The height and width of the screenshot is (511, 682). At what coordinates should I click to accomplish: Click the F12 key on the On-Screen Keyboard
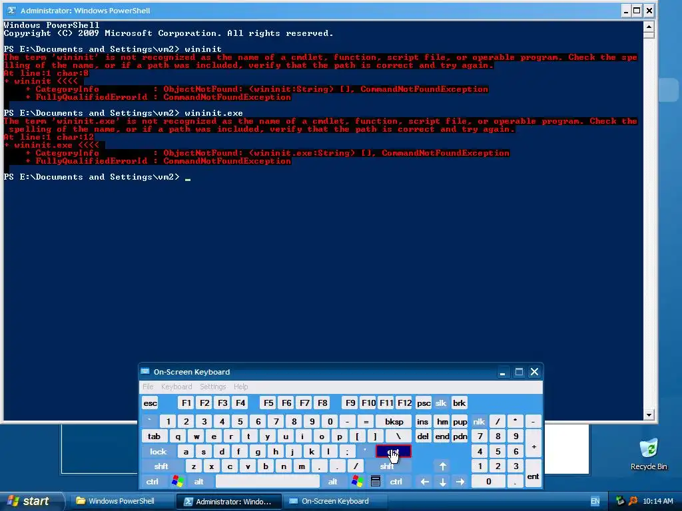404,403
